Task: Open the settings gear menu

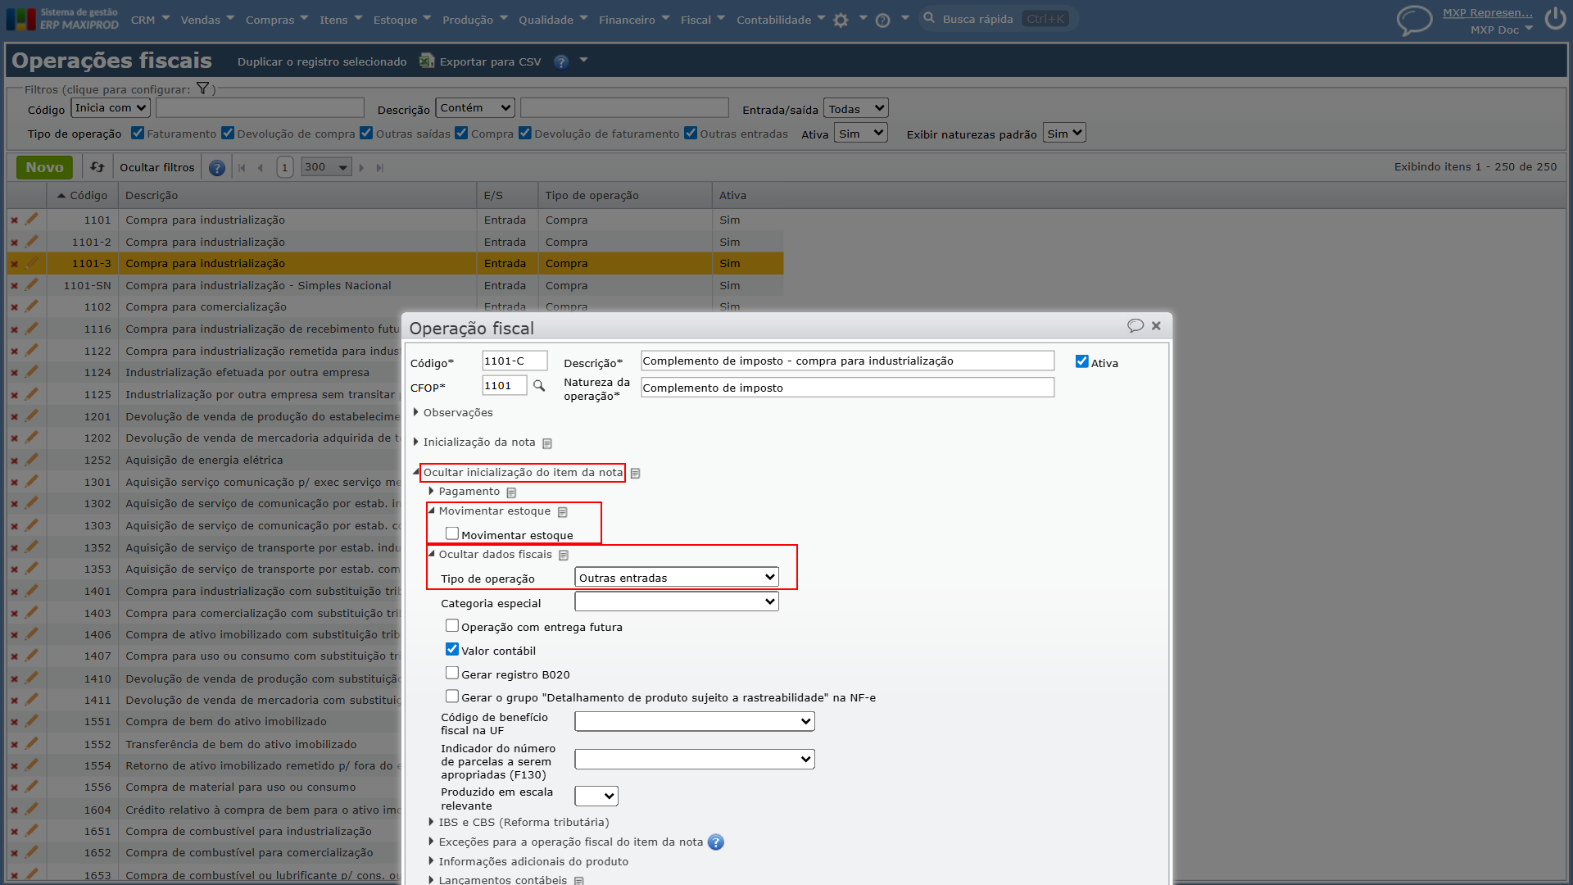Action: click(841, 20)
